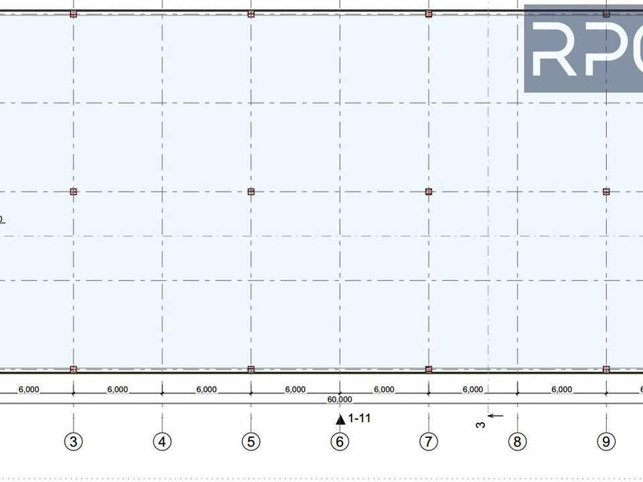The height and width of the screenshot is (482, 643).
Task: Select grid bubble number 3
Action: pos(74,441)
